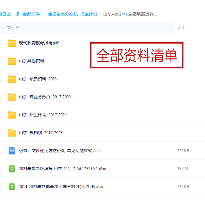Check the box for 山东_投档线_2017-2023
The image size is (205, 205).
[1, 132]
